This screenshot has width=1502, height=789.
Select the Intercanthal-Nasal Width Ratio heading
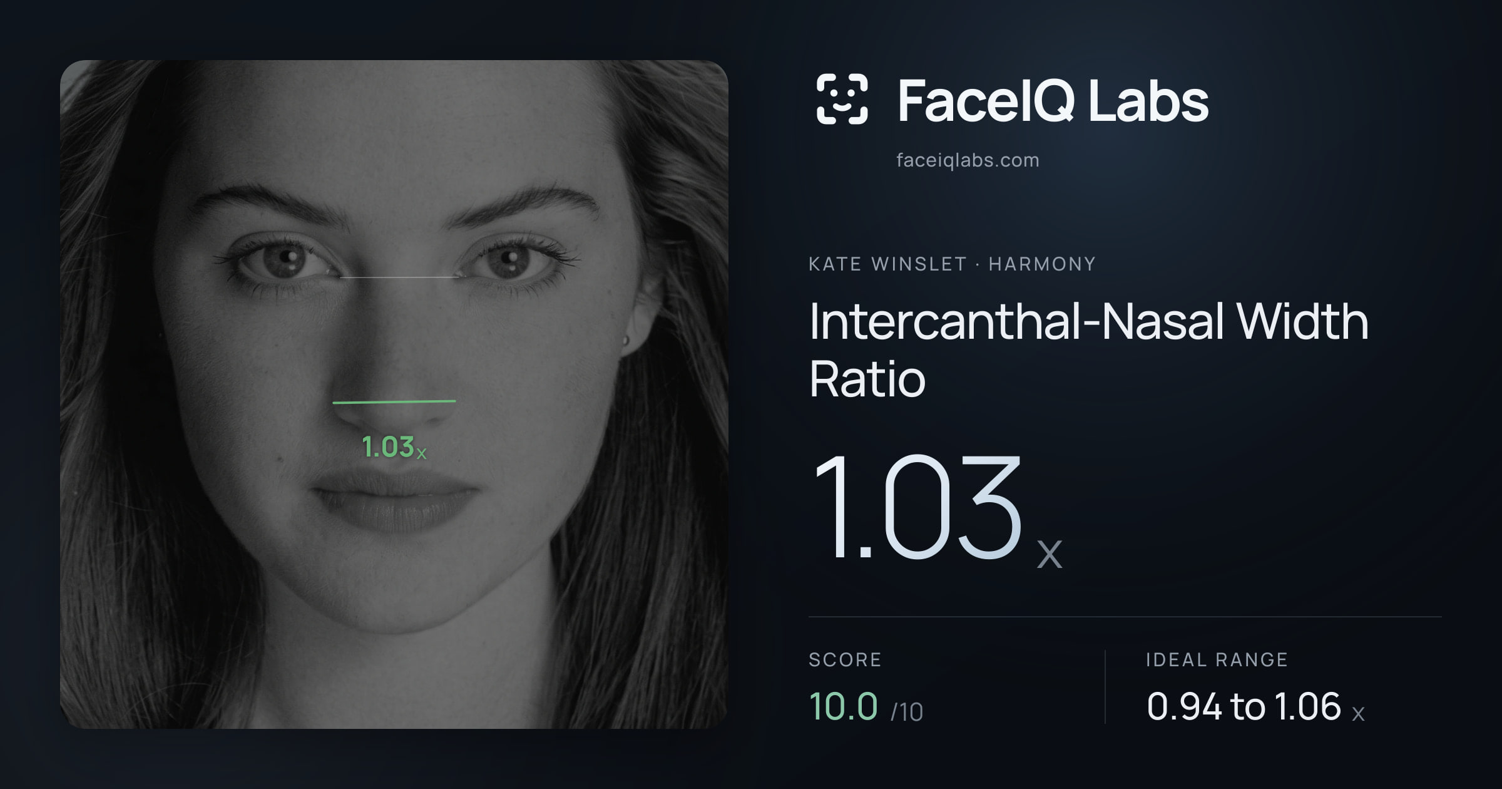[1088, 350]
